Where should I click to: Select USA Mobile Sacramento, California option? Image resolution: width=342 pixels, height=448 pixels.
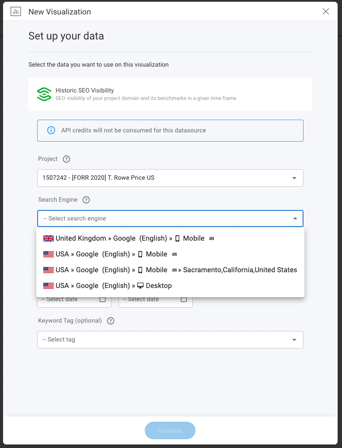pos(171,270)
